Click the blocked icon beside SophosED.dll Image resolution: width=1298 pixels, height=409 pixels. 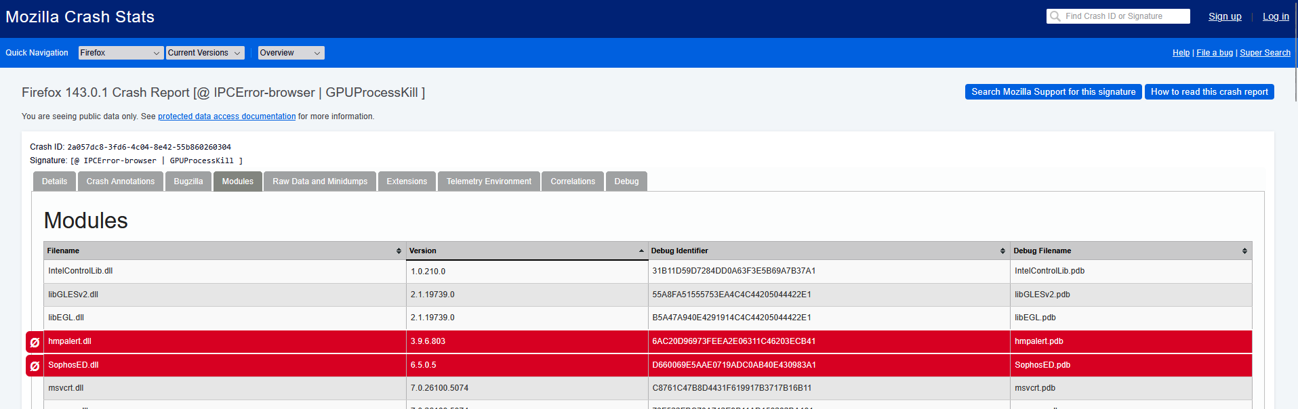tap(35, 366)
